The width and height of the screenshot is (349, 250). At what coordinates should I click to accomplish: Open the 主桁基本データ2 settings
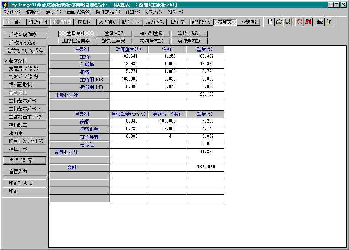(25, 109)
